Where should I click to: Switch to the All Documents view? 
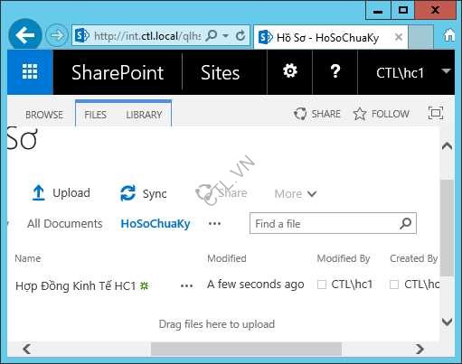(65, 224)
